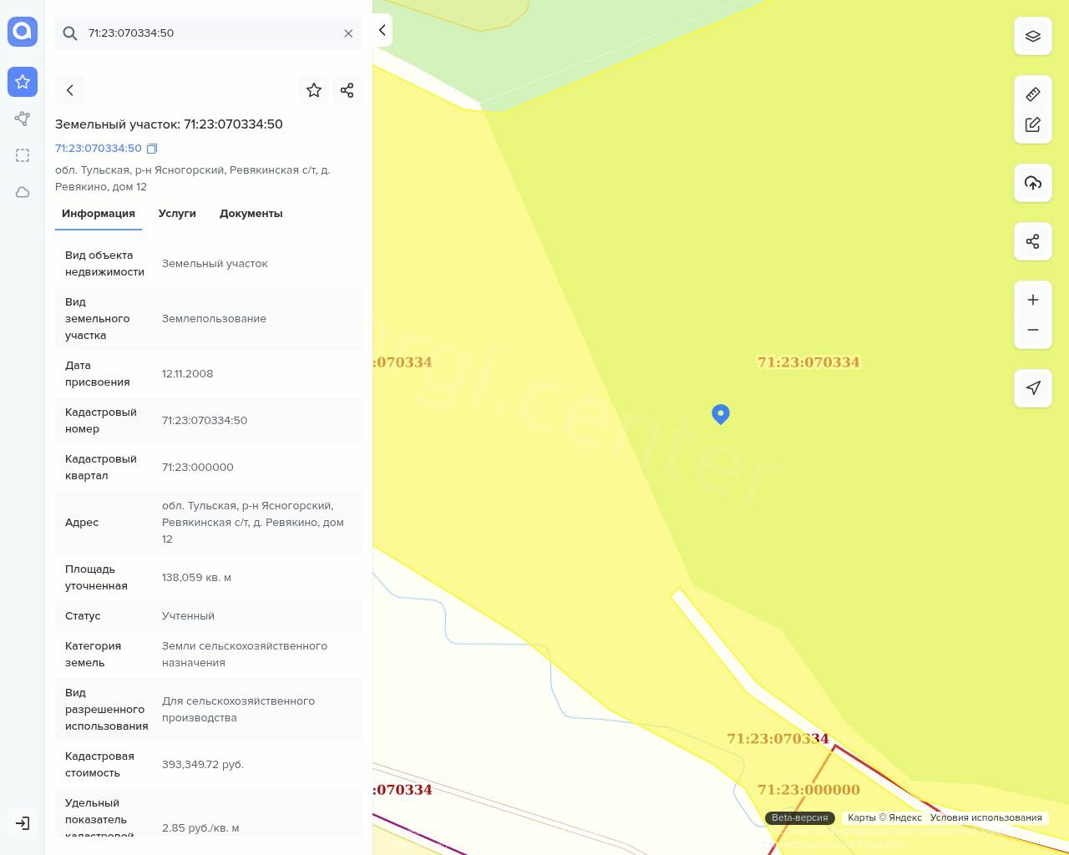Open the blue cadastral number link
The height and width of the screenshot is (855, 1069).
tap(99, 149)
